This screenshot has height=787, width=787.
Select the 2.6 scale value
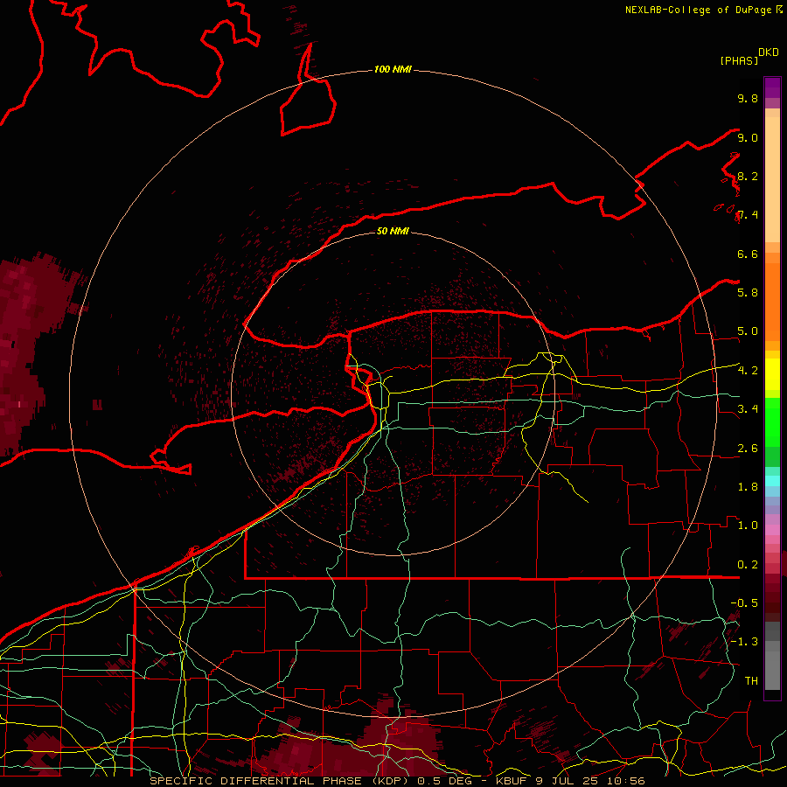748,449
